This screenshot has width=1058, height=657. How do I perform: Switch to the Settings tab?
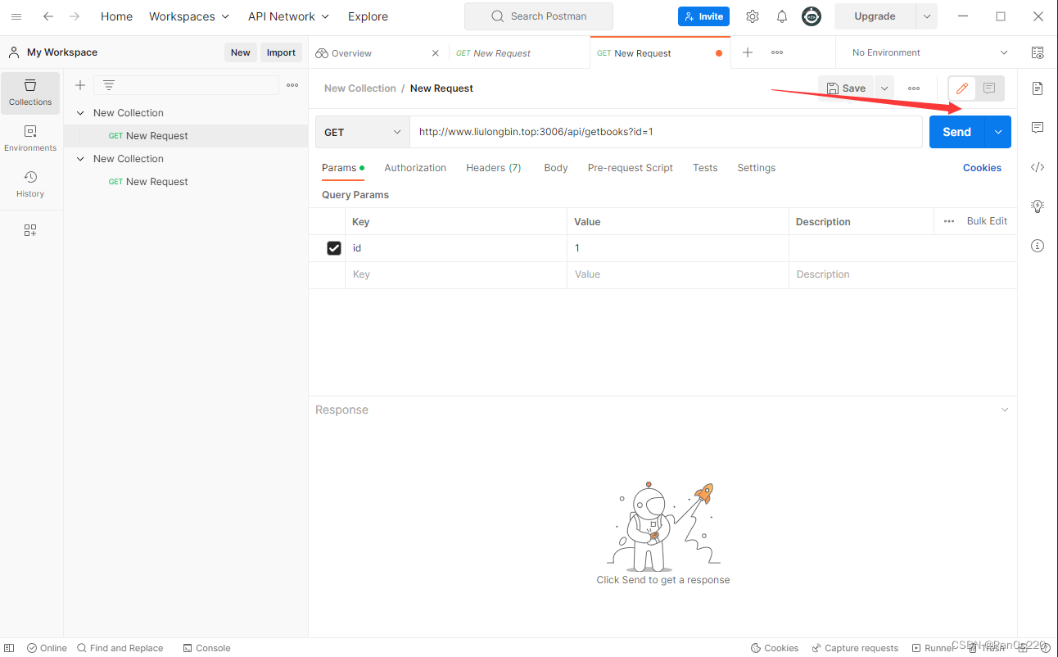757,168
